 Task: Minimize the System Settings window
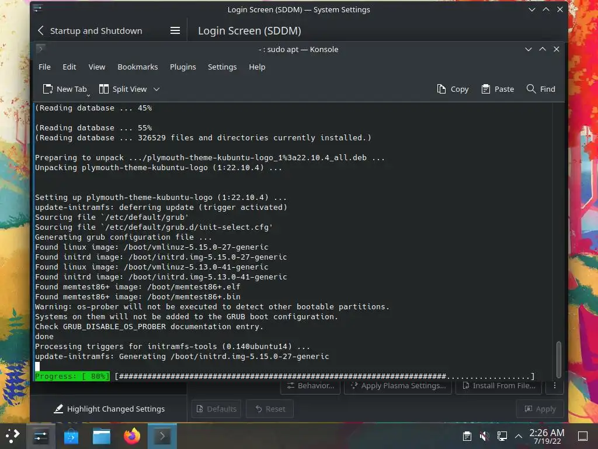[x=532, y=9]
